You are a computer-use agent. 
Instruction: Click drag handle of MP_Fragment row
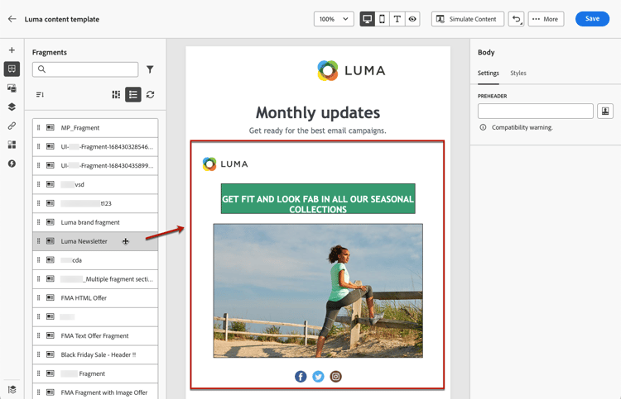click(38, 127)
